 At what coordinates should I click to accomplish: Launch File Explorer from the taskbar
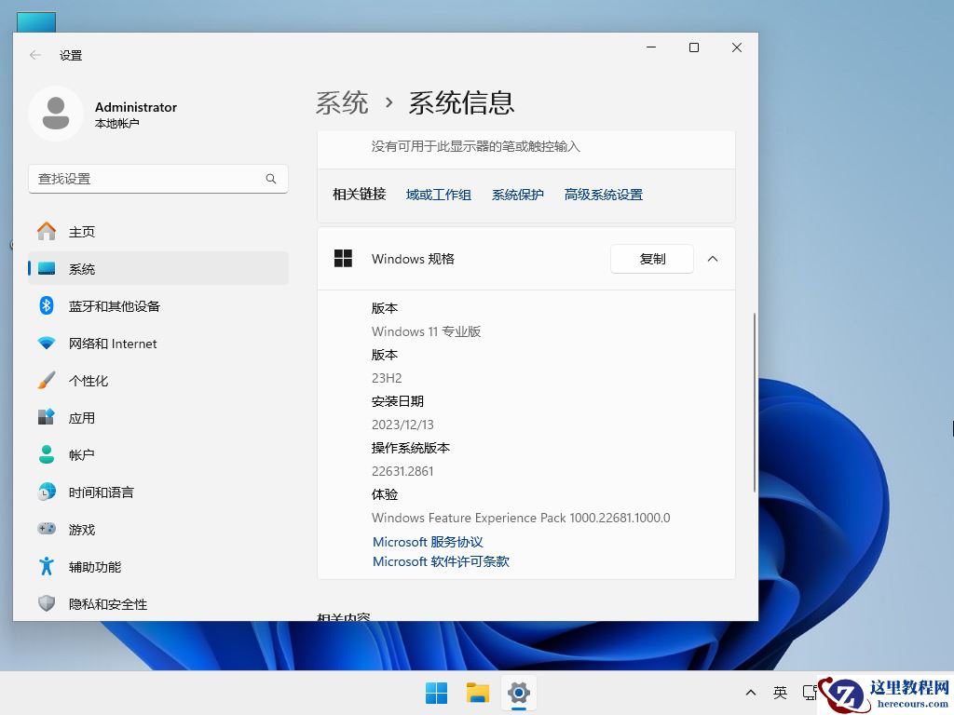tap(477, 693)
